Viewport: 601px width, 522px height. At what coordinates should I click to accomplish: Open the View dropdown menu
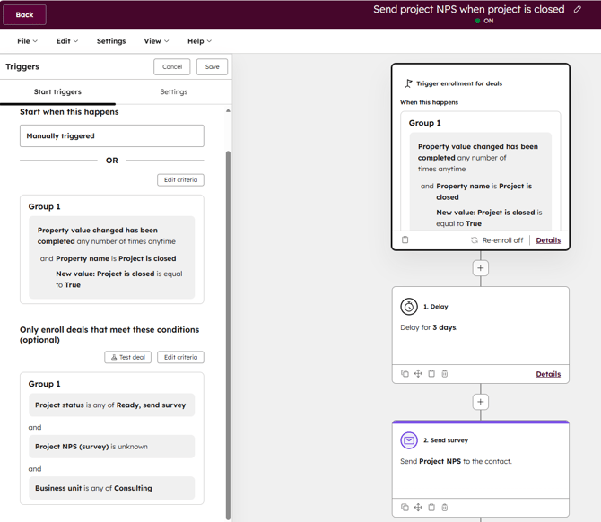(156, 41)
